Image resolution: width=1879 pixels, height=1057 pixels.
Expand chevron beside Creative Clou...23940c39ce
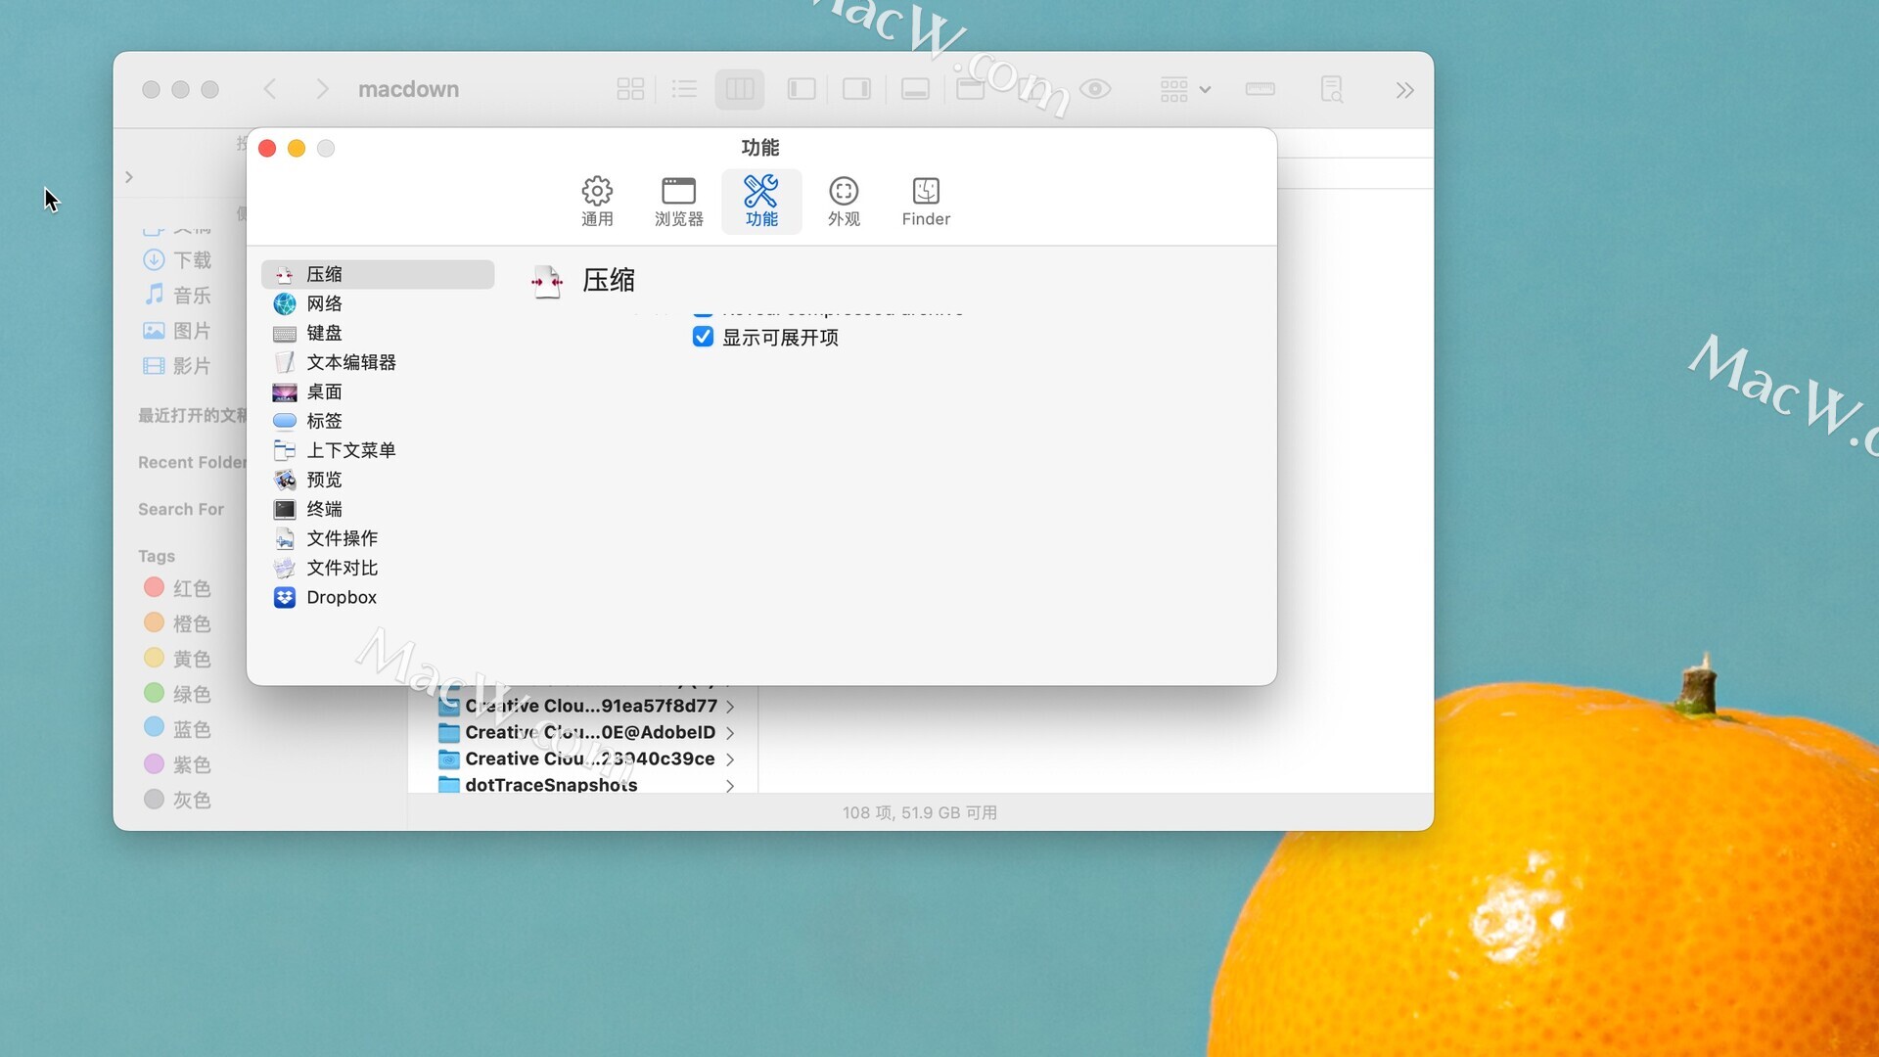[x=730, y=759]
